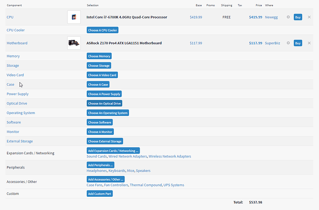
Task: Remove the Intel Core i7-6700K with the X
Action: 309,17
